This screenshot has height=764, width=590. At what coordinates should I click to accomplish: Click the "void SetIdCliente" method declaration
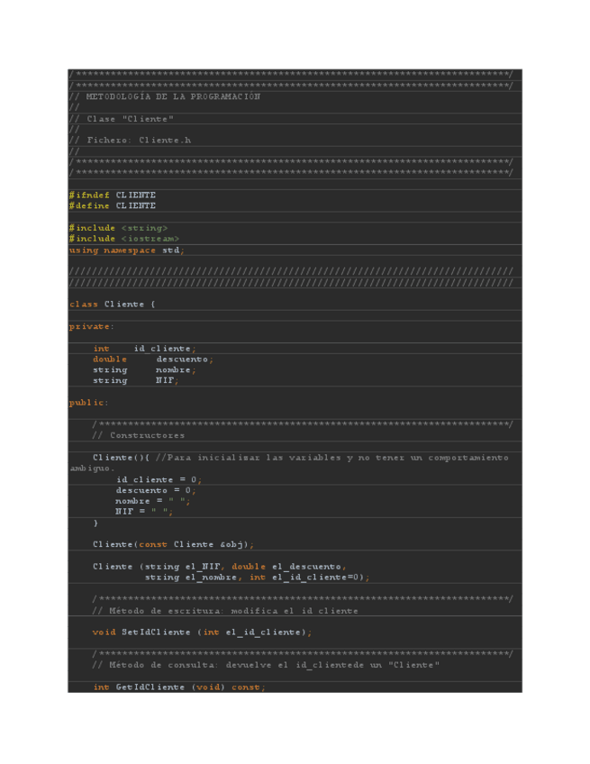click(x=202, y=632)
